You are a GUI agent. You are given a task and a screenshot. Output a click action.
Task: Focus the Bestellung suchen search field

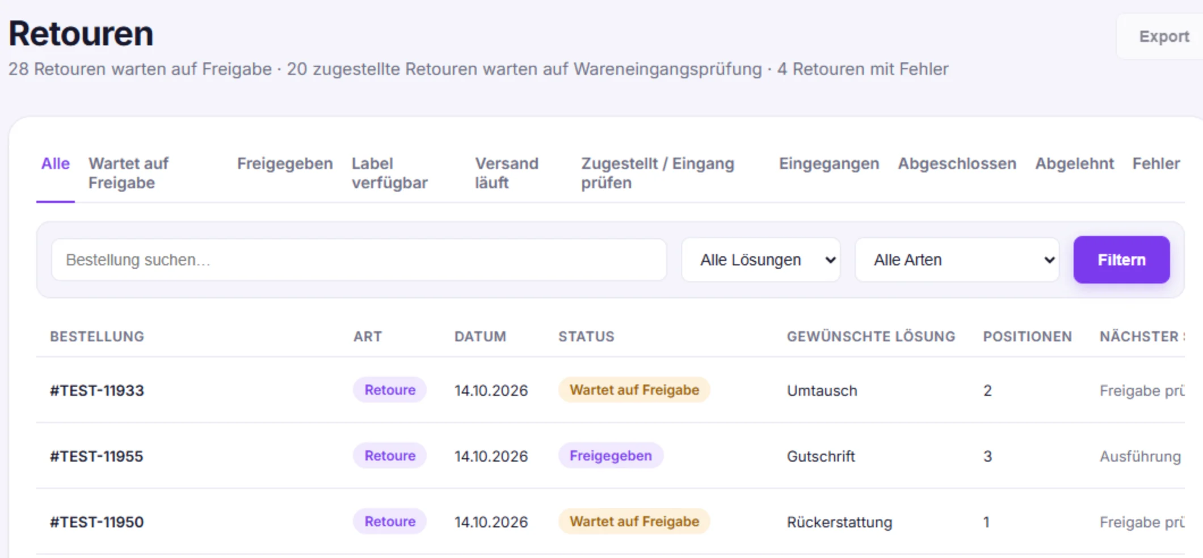359,260
